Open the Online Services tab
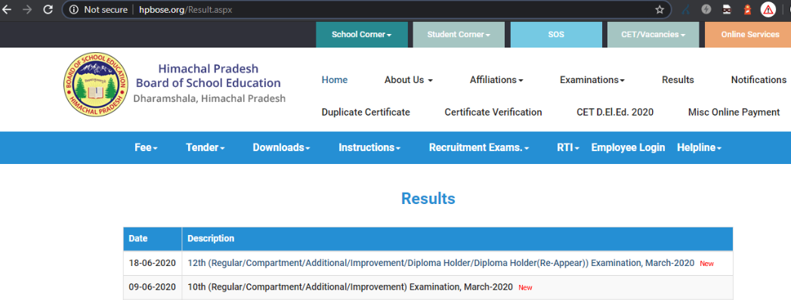The width and height of the screenshot is (791, 300). click(x=748, y=35)
